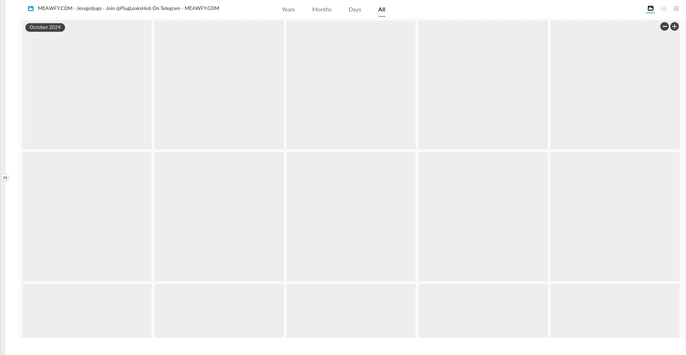Screen dimensions: 686x355
Task: Select the All tab
Action: tap(382, 10)
